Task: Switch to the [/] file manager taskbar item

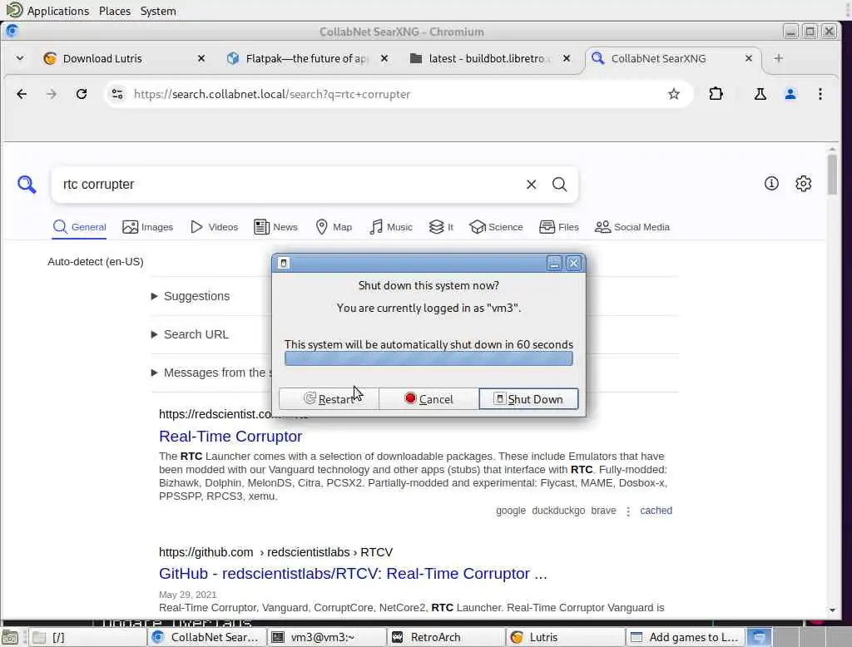Action: click(87, 637)
